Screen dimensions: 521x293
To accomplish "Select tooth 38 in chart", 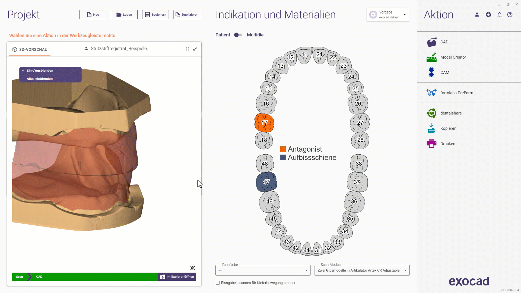I will (x=359, y=164).
